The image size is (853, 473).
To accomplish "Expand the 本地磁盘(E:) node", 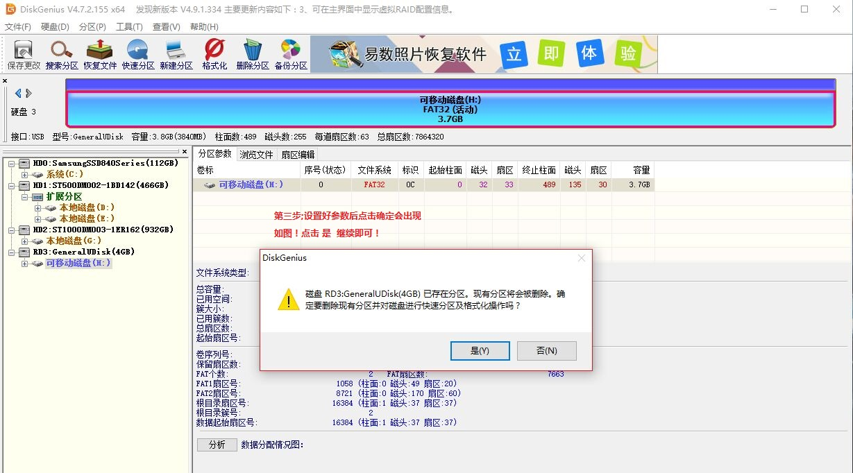I will (38, 219).
